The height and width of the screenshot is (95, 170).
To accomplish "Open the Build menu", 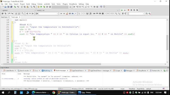I will coord(28,4).
